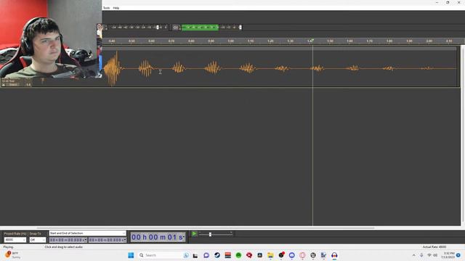Open the taskbar clock and date
This screenshot has height=261, width=465.
coord(448,255)
